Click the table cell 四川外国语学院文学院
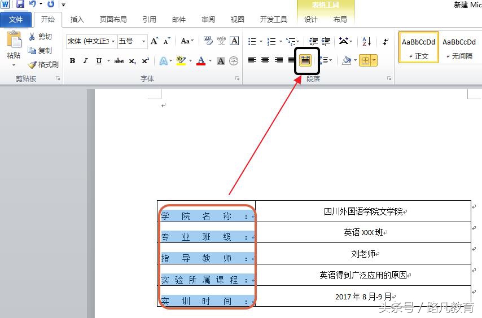The image size is (482, 318). tap(363, 211)
